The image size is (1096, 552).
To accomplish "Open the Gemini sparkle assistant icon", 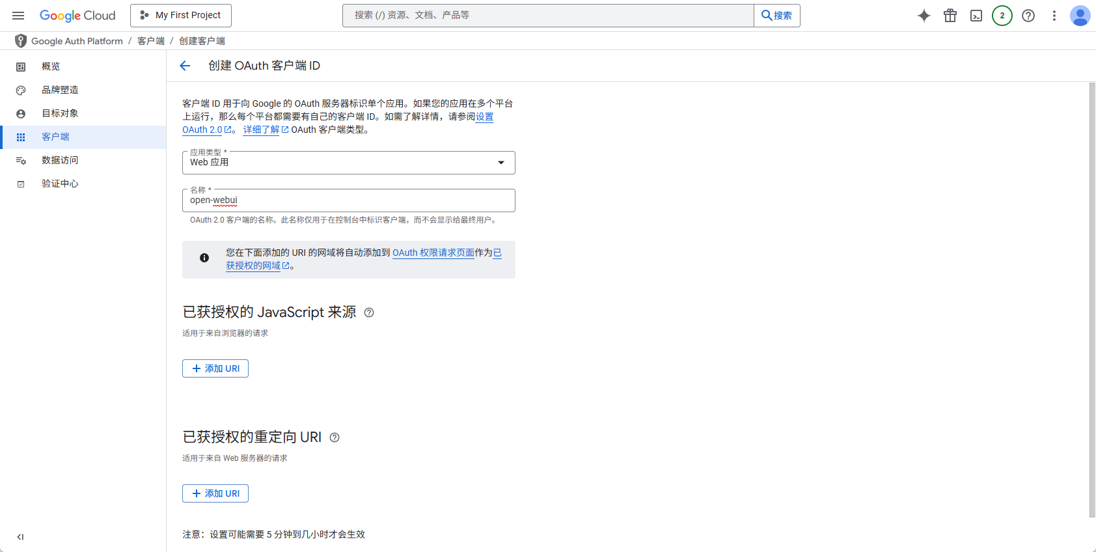I will tap(924, 16).
